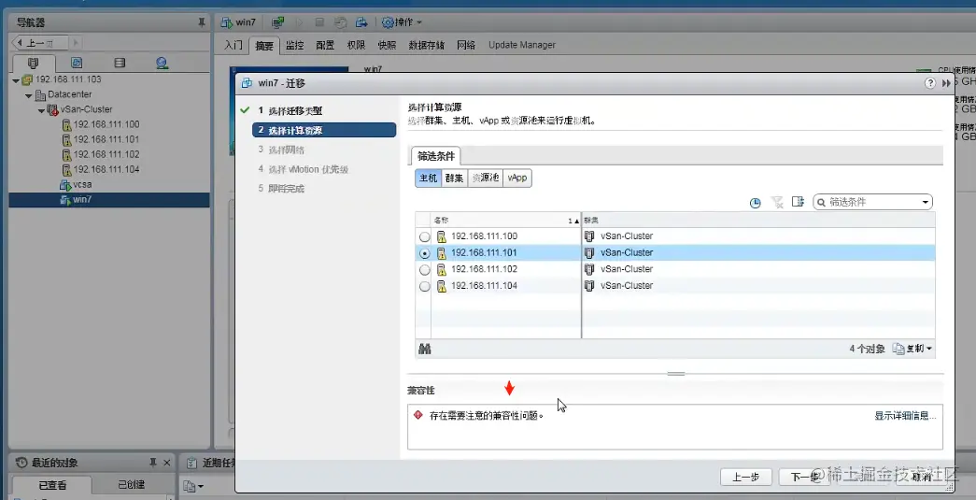976x500 pixels.
Task: Click the expand arrows in dialog header
Action: 946,83
